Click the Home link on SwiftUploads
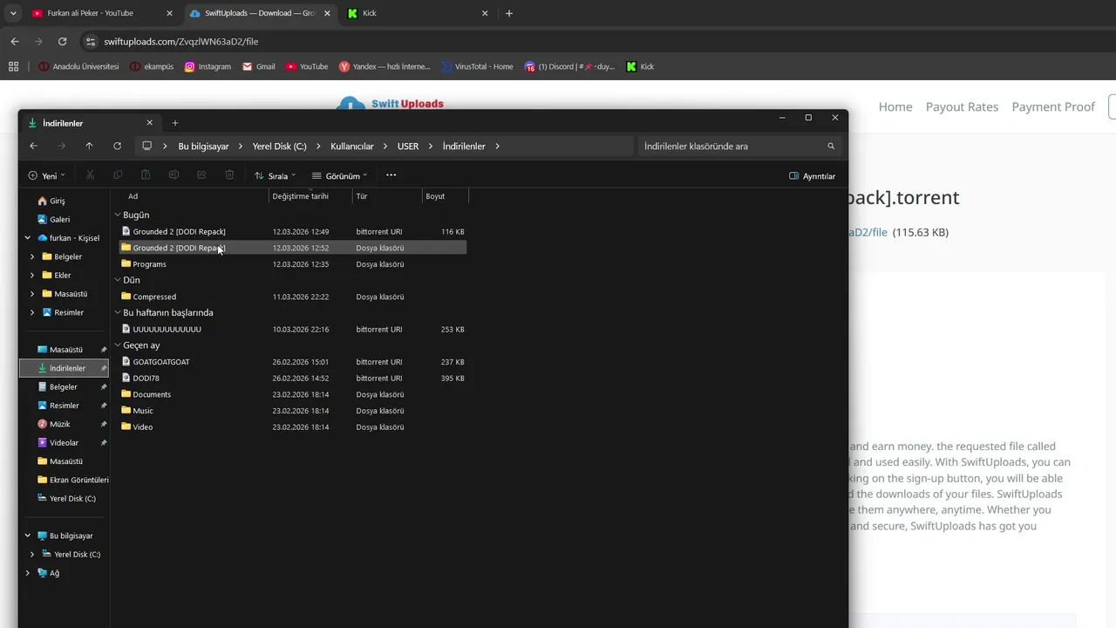The image size is (1116, 628). 895,106
